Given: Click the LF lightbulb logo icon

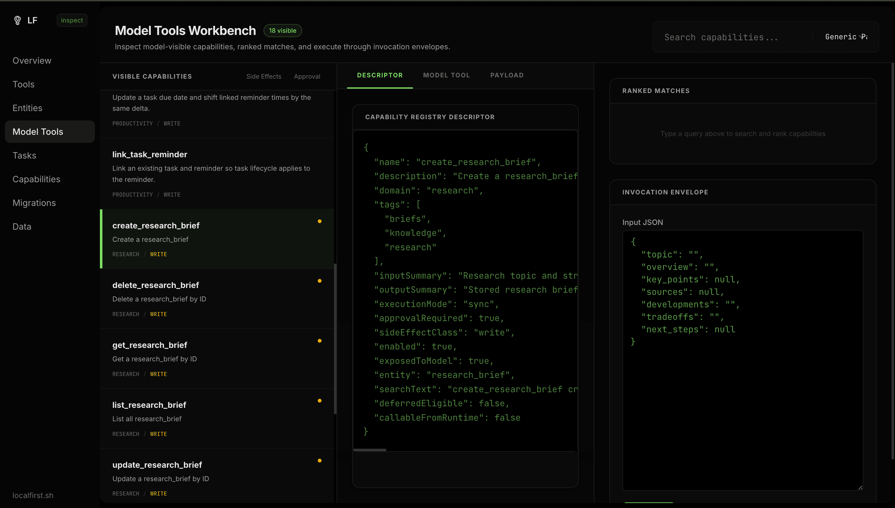Looking at the screenshot, I should [17, 20].
